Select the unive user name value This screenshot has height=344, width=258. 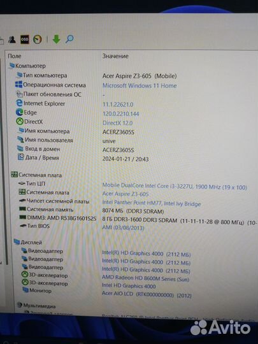point(109,141)
